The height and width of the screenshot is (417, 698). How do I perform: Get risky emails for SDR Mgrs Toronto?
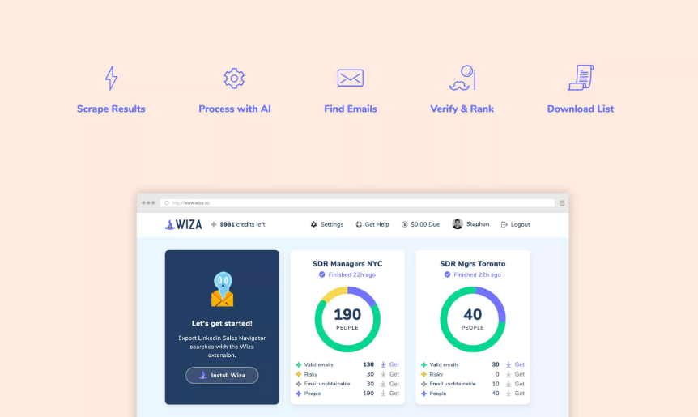(515, 374)
